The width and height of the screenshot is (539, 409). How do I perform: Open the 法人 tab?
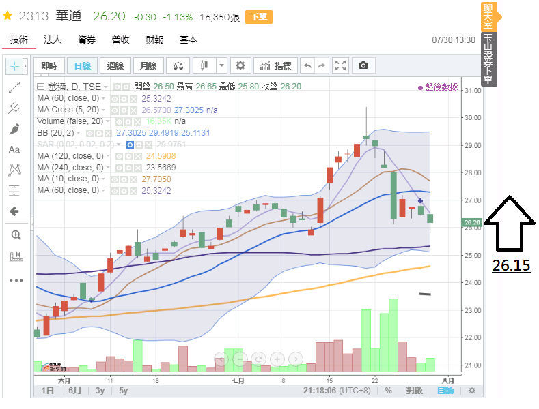click(x=53, y=40)
